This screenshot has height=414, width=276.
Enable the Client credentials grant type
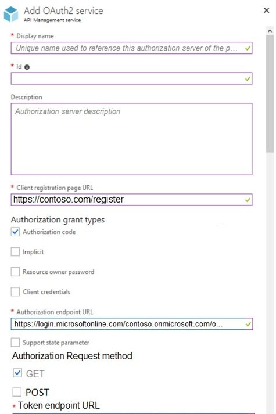point(15,291)
